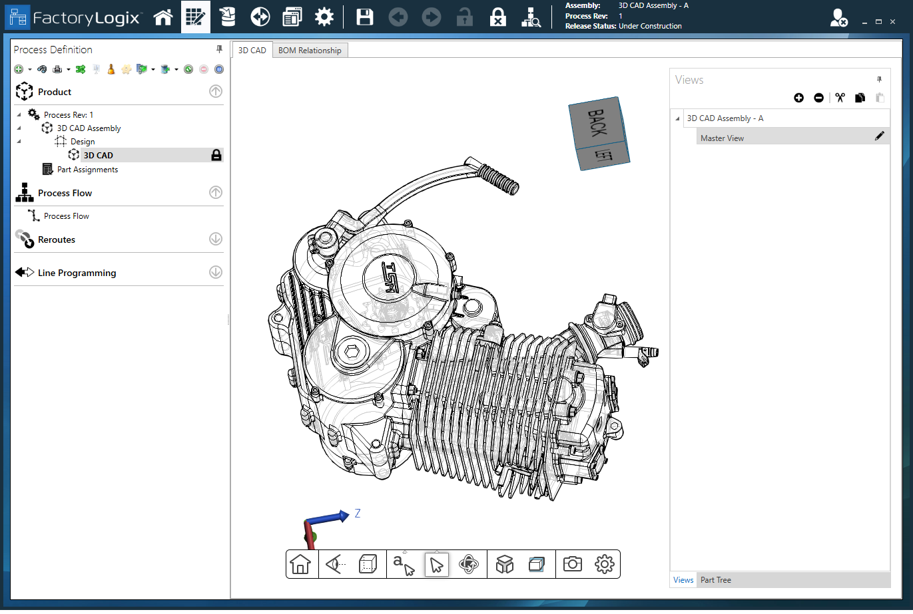Edit Master View with the pencil icon

point(879,136)
